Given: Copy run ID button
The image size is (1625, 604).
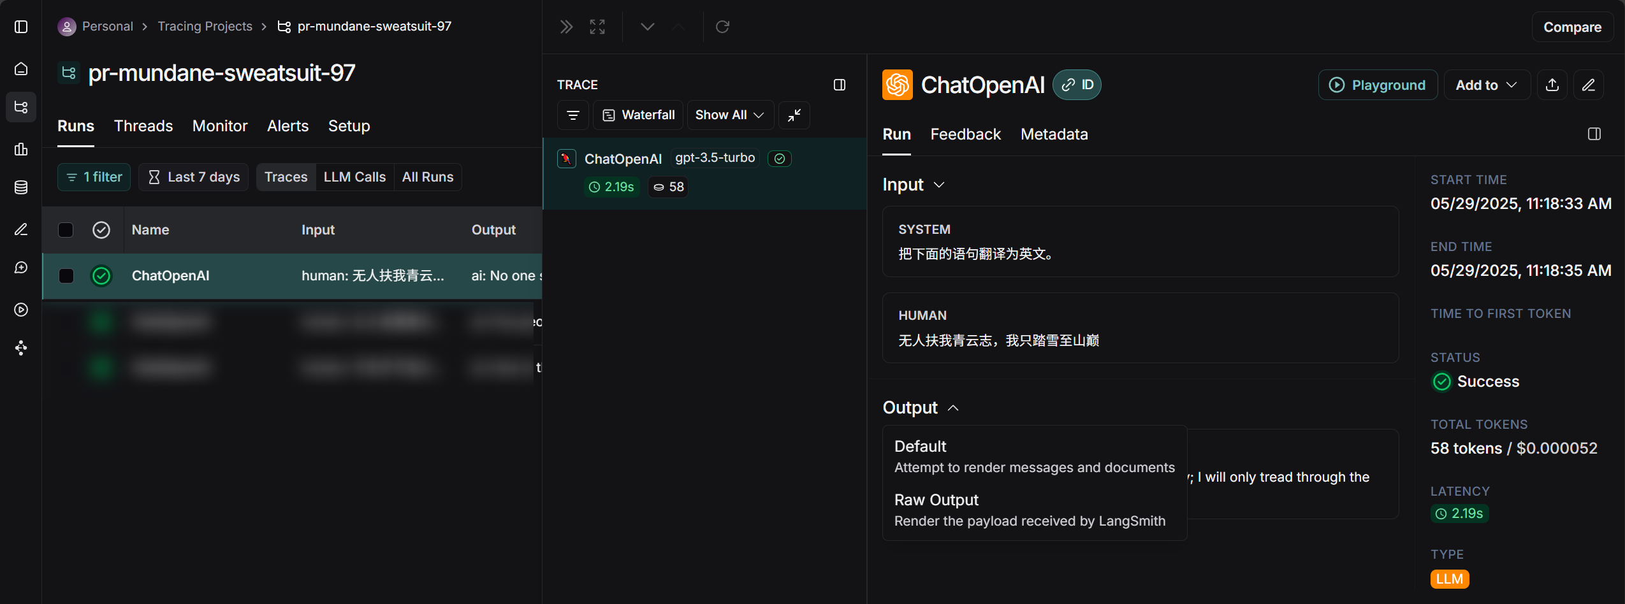Looking at the screenshot, I should (1076, 85).
